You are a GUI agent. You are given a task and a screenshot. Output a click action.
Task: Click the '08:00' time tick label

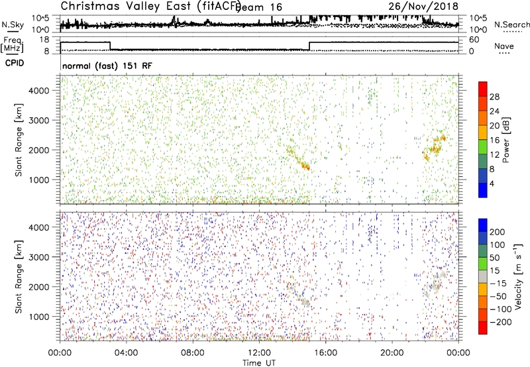[193, 353]
